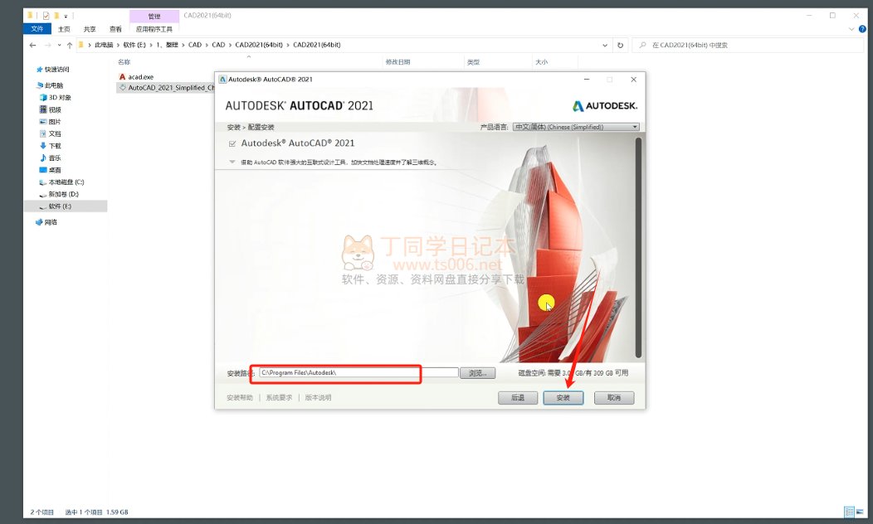Open the customize quick access toolbar arrow
Screen dimensions: 873x524
point(66,16)
